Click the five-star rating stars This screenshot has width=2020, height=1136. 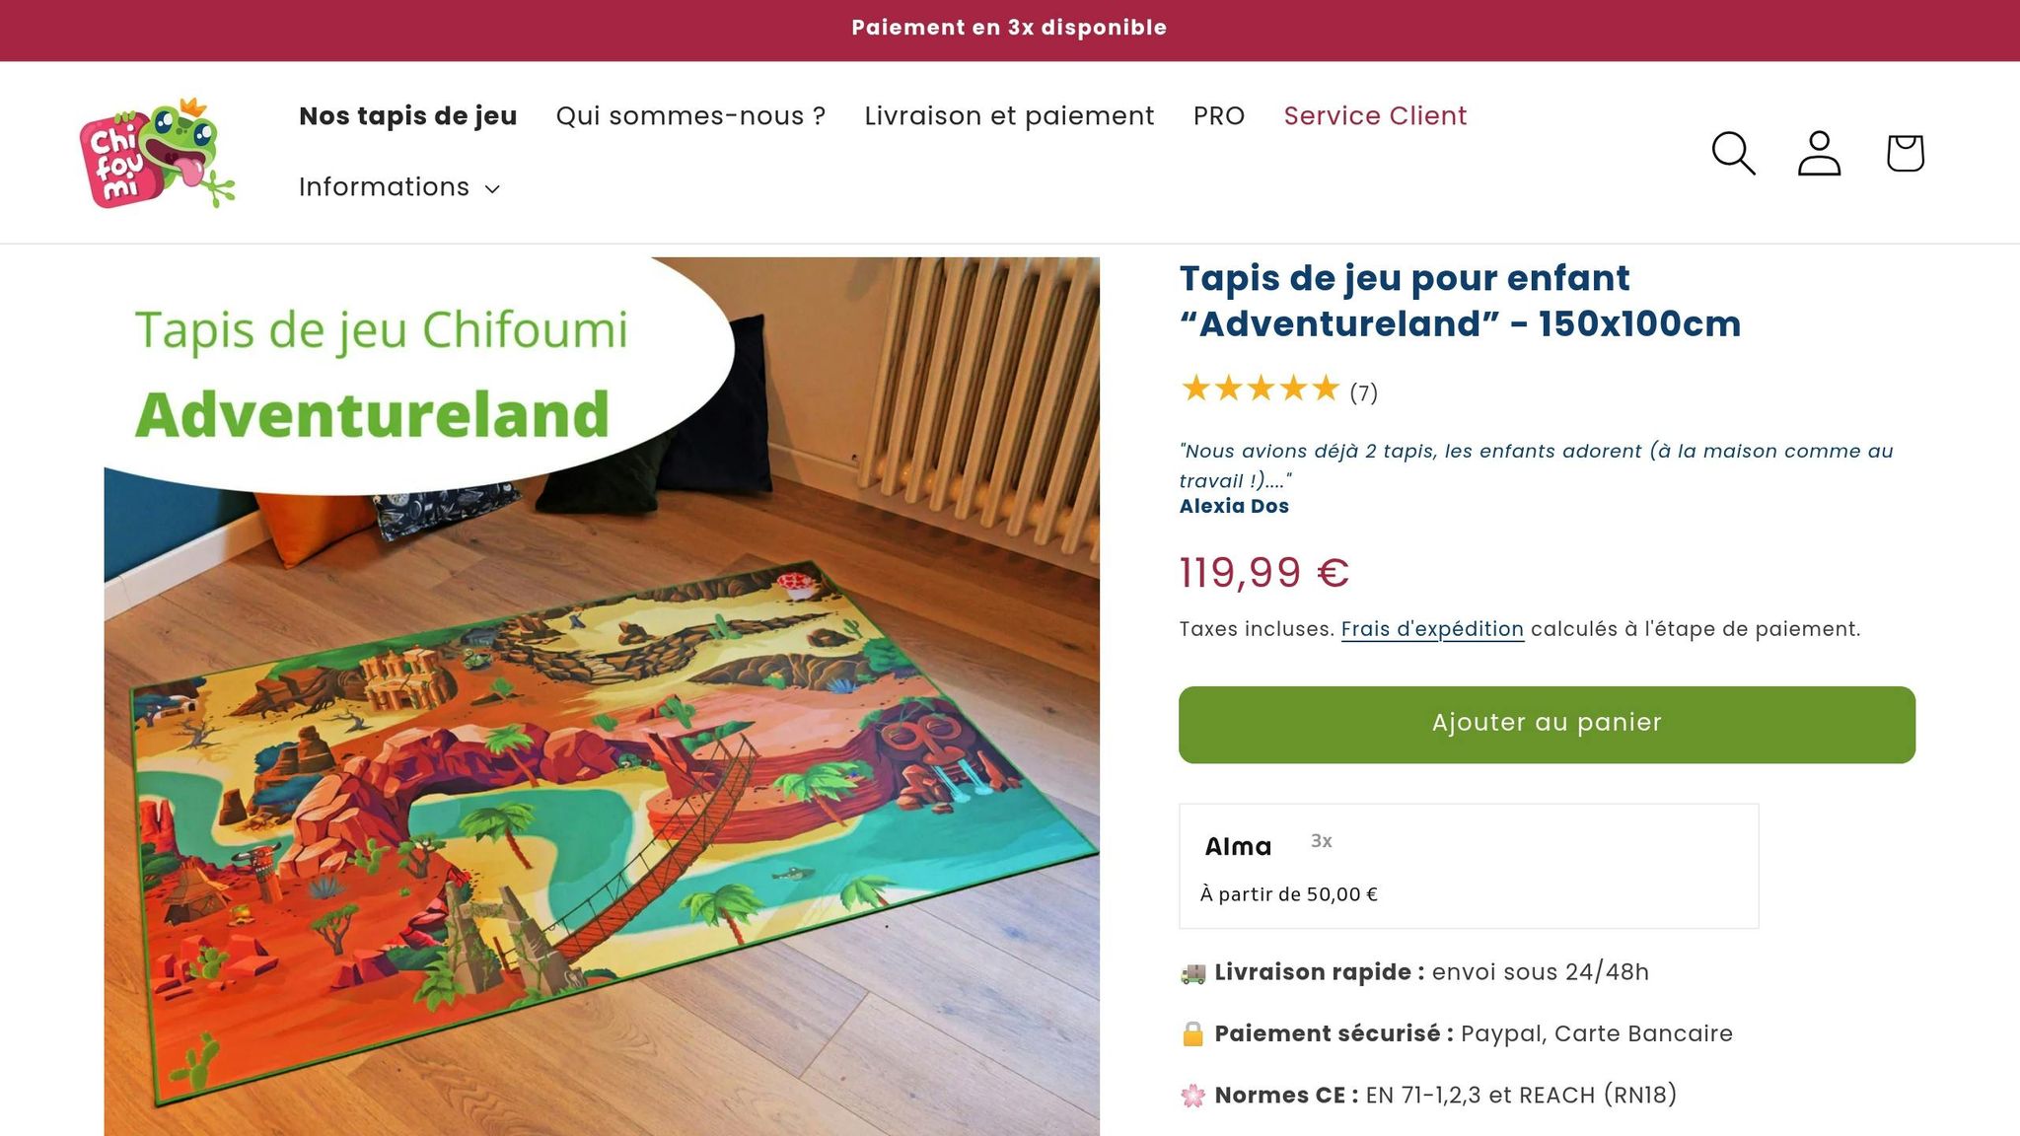(x=1261, y=390)
